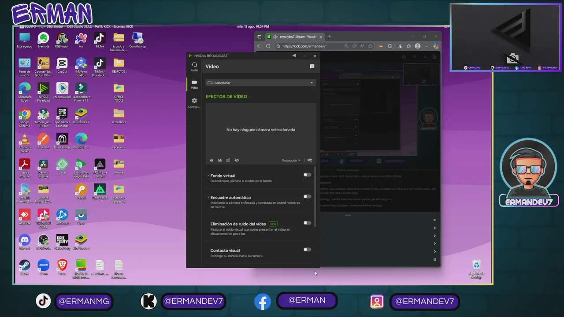
Task: Open the OBS Studio desktop shortcut
Action: click(43, 242)
